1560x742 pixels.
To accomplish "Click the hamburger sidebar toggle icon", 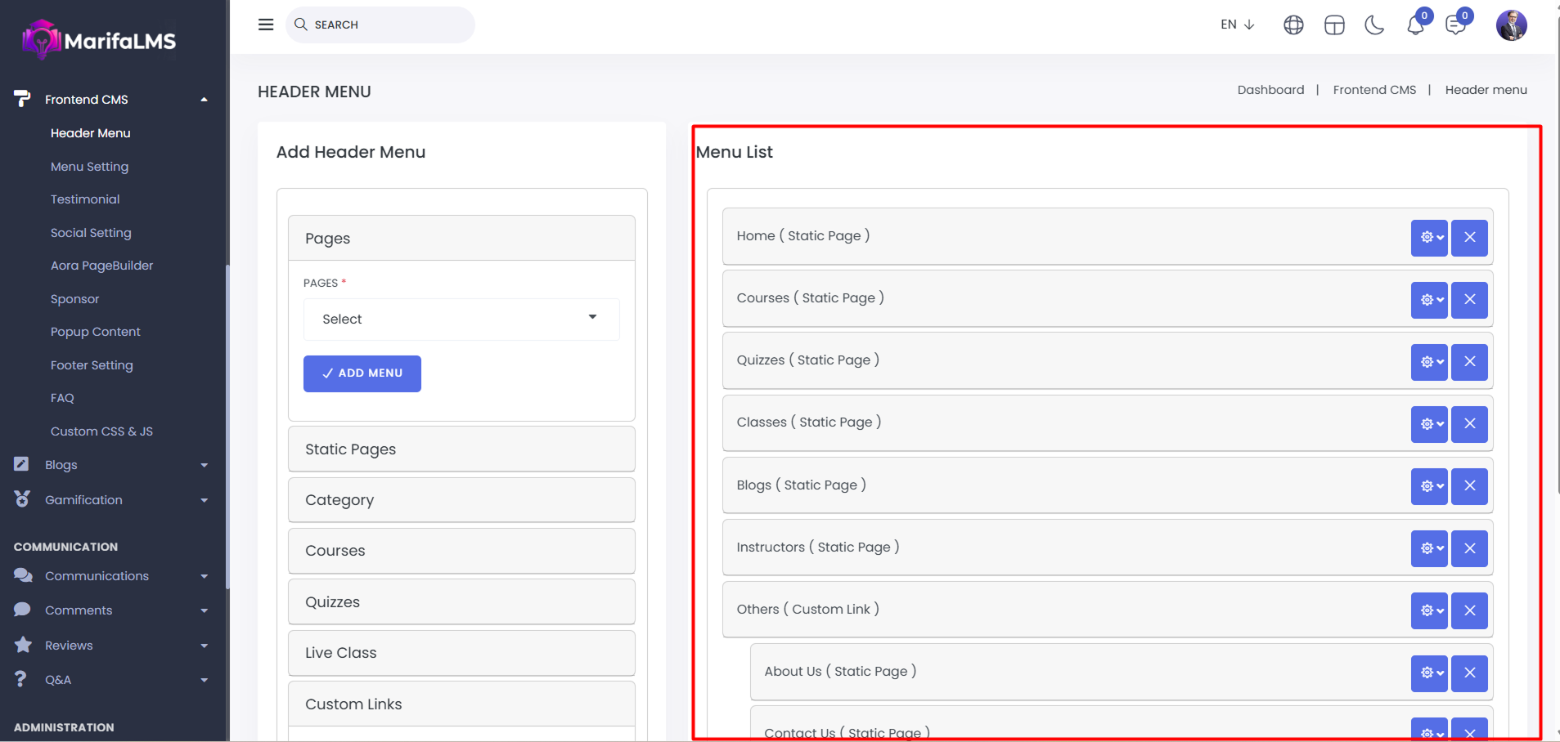I will tap(266, 25).
